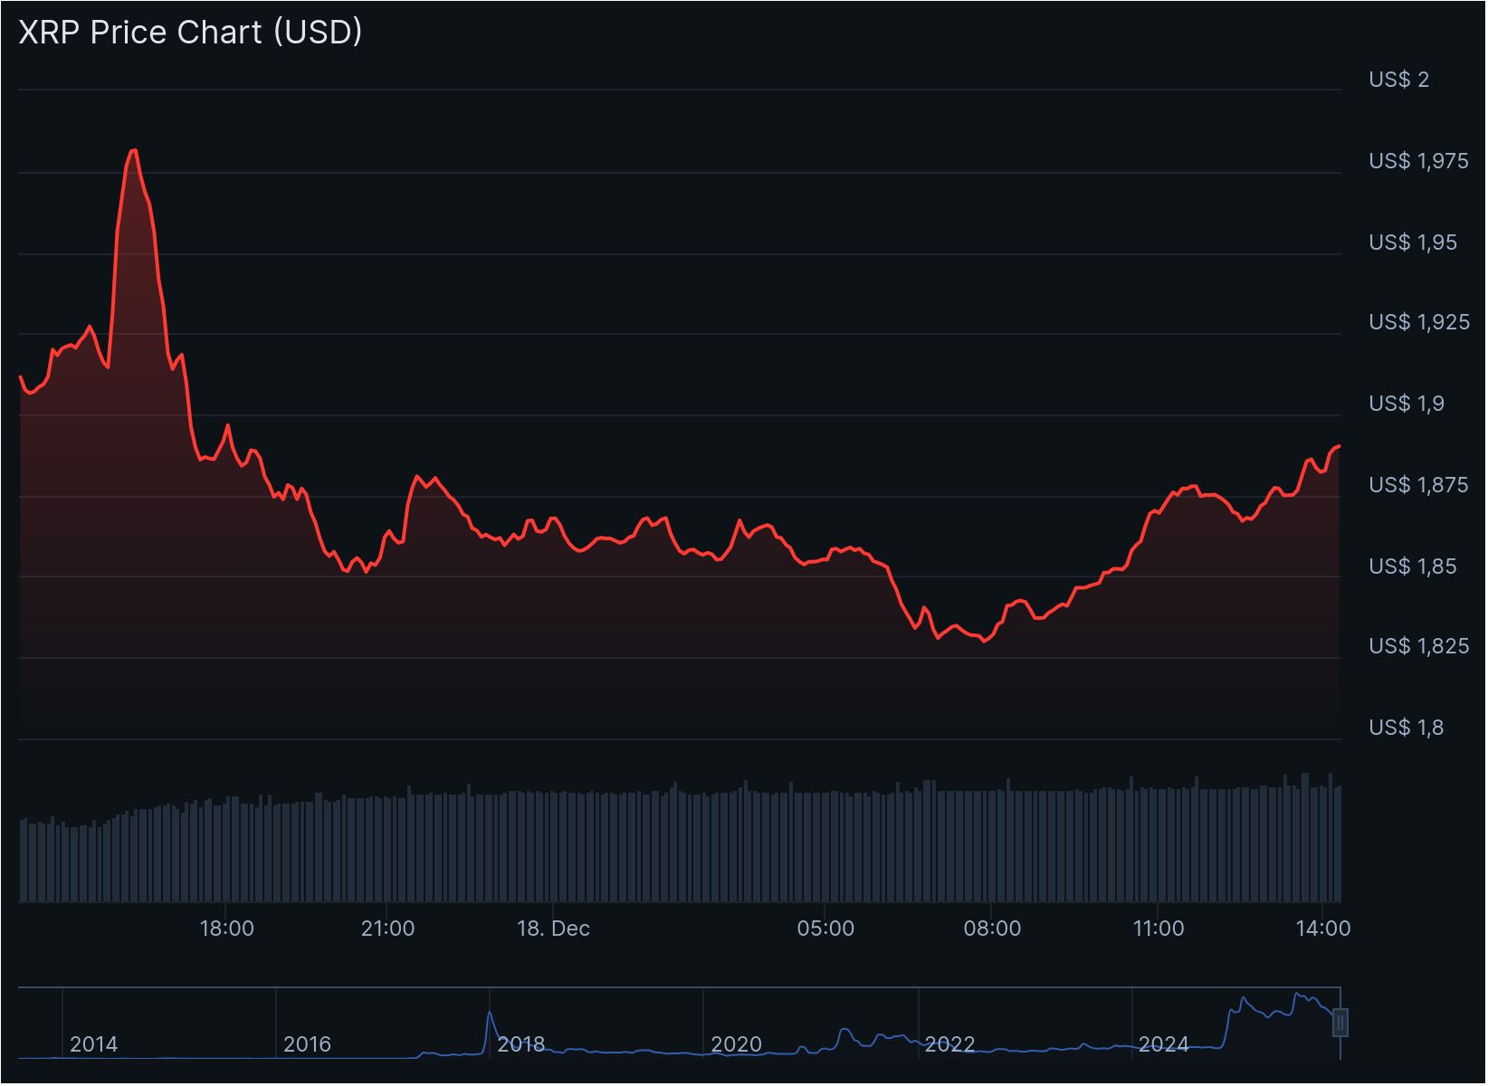Click the XRP Price Chart (USD) title

188,32
